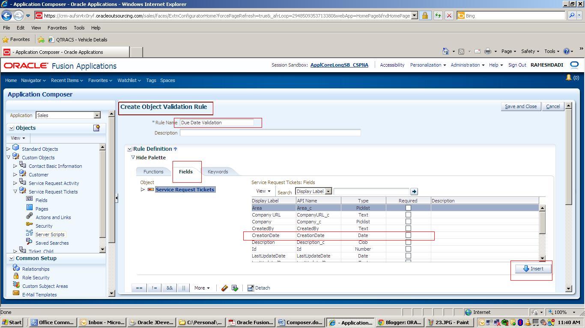Enable Required for the Area field
585x328 pixels.
tap(408, 208)
